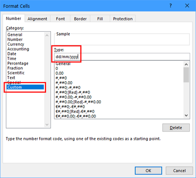Go to the Border tab
Viewport: 196px width, 178px height.
pos(80,19)
